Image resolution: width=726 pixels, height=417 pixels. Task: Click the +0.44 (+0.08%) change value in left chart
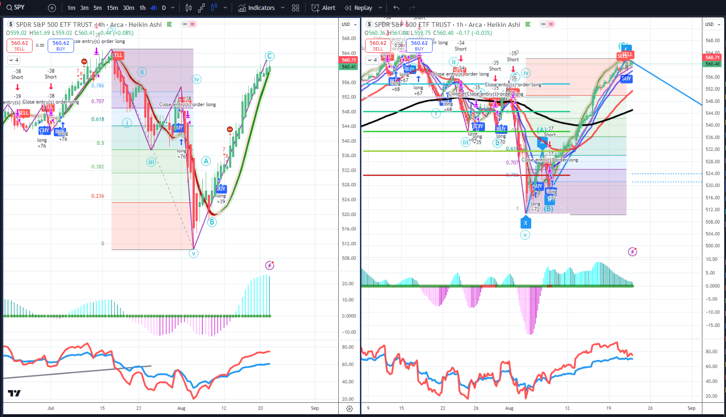click(116, 33)
